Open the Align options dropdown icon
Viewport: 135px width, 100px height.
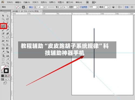120,7
